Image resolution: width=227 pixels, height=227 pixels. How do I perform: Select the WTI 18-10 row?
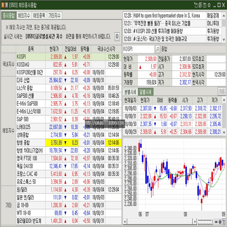tap(69, 213)
